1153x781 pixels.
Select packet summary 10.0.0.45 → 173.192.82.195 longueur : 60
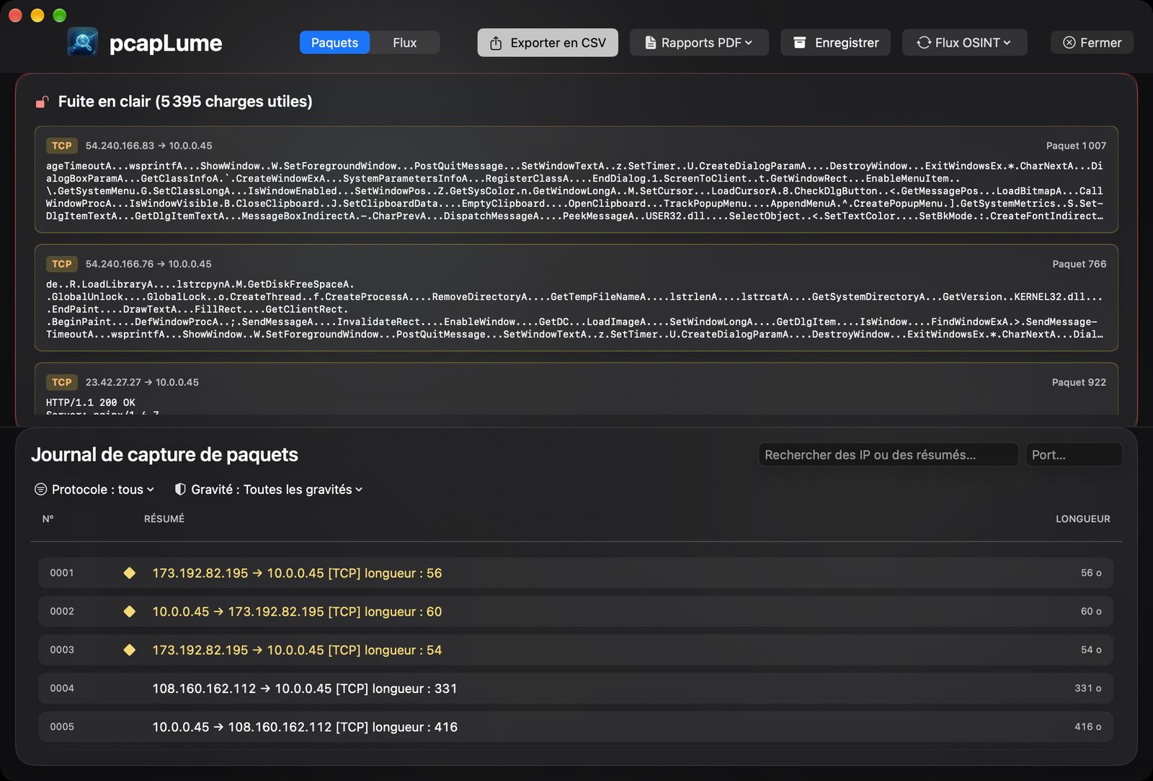point(297,612)
